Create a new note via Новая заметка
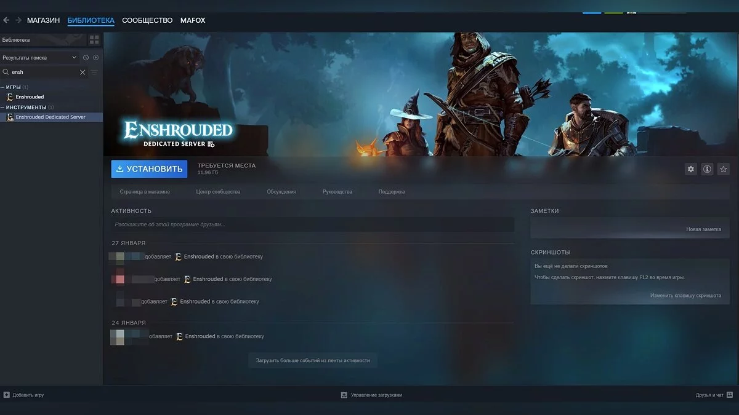 [x=703, y=229]
